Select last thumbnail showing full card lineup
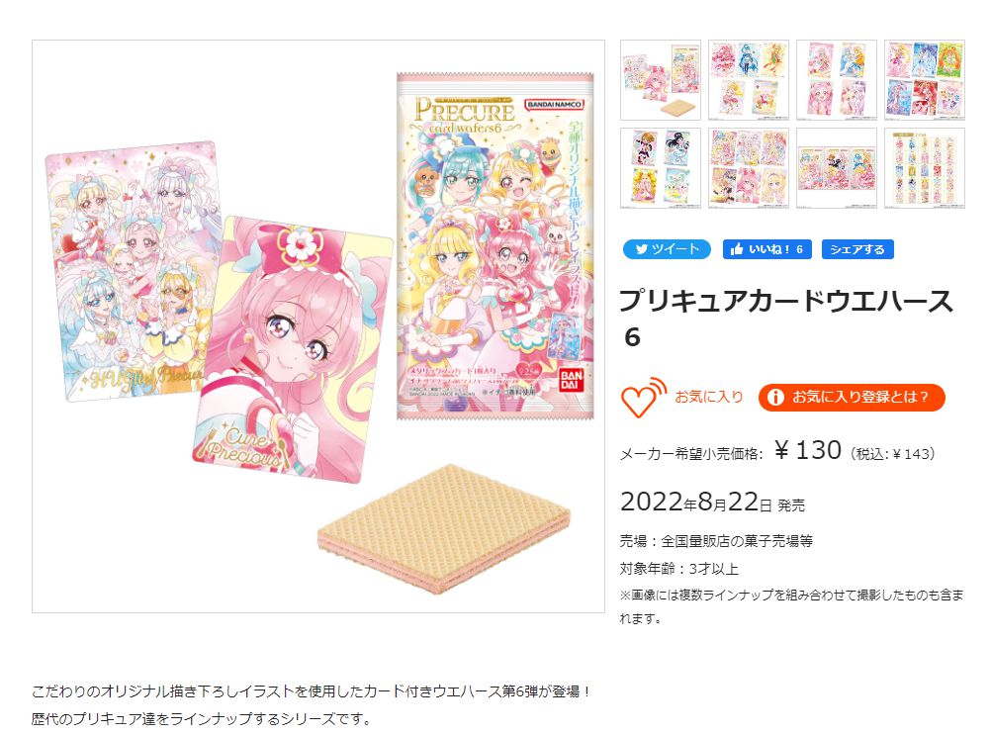The width and height of the screenshot is (990, 735). [x=925, y=168]
